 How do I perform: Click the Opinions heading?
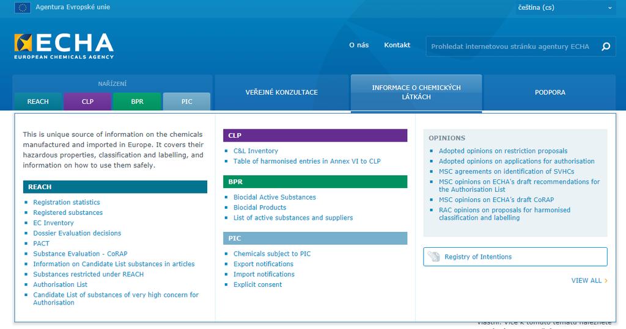[x=447, y=139]
